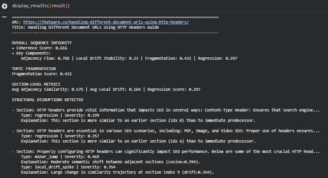The width and height of the screenshot is (328, 178).
Task: Open the output options three-dot menu
Action: 5,17
